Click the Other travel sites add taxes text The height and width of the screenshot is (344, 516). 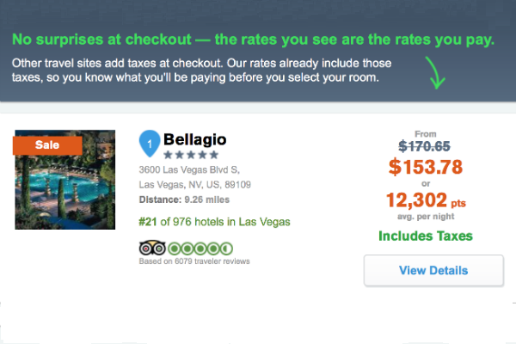[x=201, y=71]
